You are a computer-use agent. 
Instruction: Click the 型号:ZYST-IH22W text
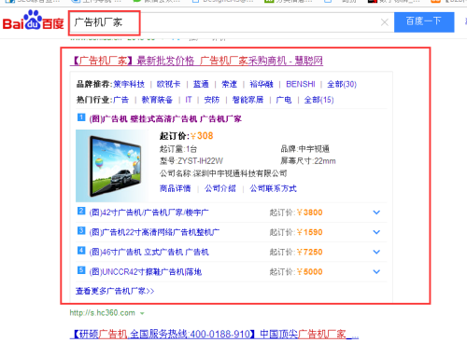click(191, 161)
